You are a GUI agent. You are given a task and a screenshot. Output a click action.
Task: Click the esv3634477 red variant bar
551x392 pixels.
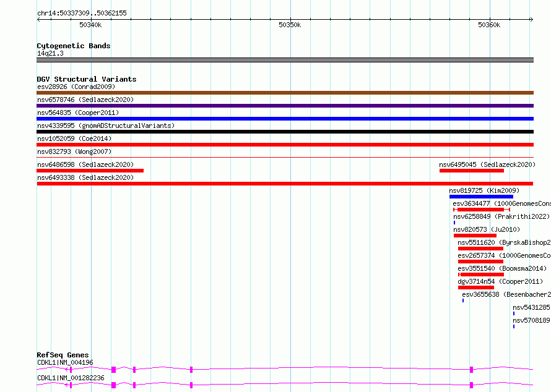482,210
